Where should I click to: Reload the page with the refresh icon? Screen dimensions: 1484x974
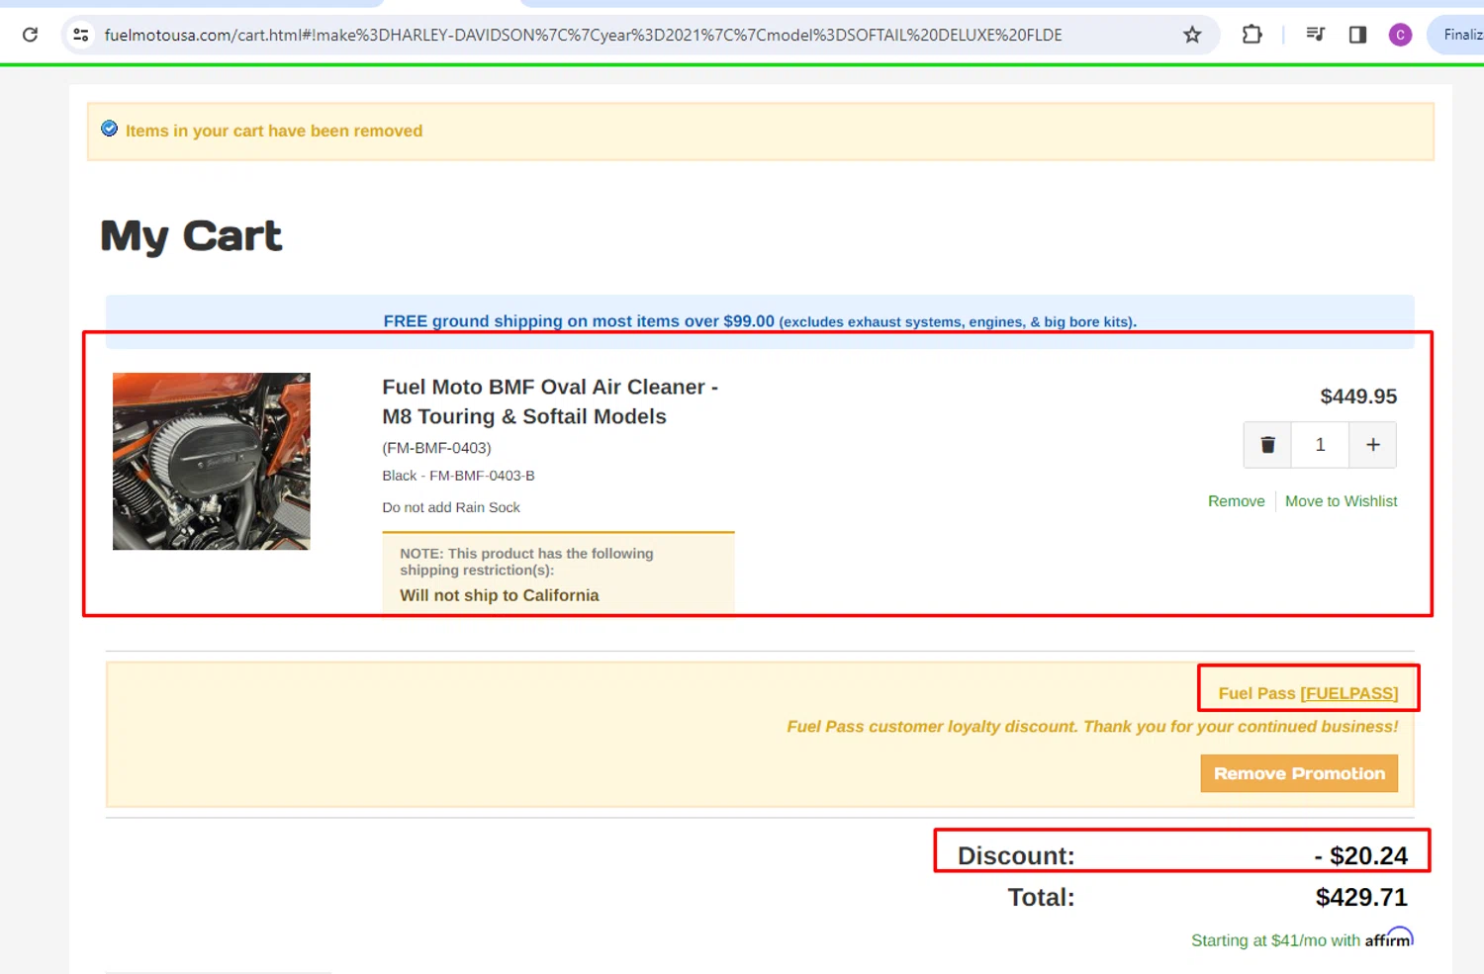pos(30,35)
